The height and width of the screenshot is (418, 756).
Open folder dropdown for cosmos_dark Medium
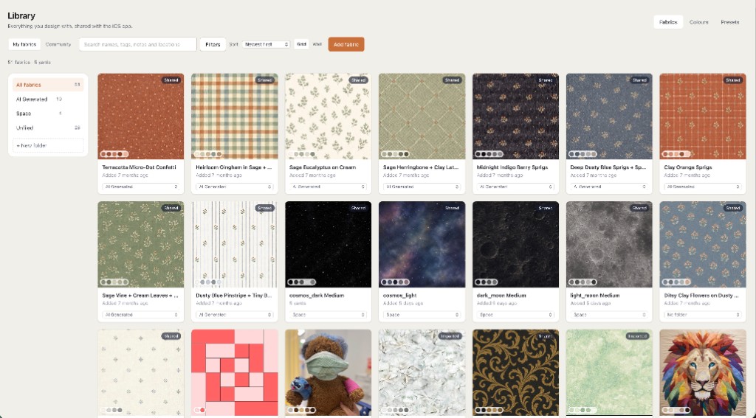coord(329,315)
